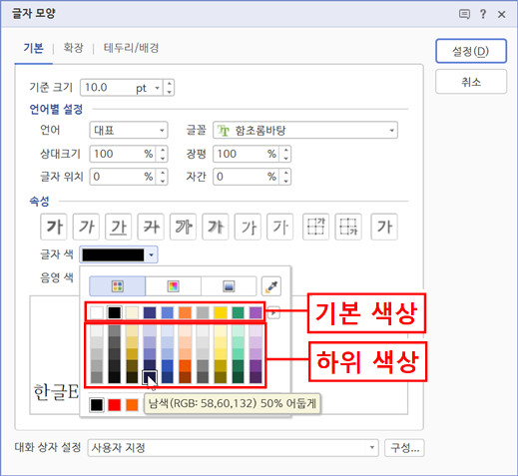Toggle the italic 가 attribute button

(x=86, y=227)
